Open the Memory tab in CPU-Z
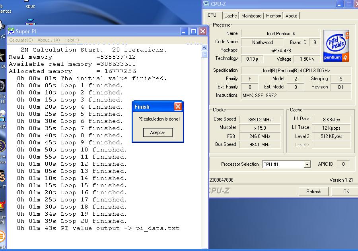The width and height of the screenshot is (358, 251). coord(273,16)
